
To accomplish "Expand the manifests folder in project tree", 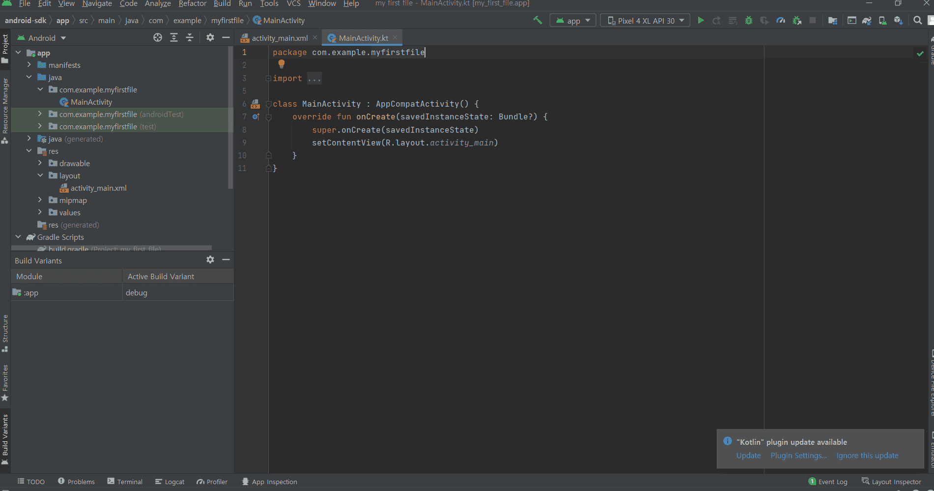I will coord(29,65).
